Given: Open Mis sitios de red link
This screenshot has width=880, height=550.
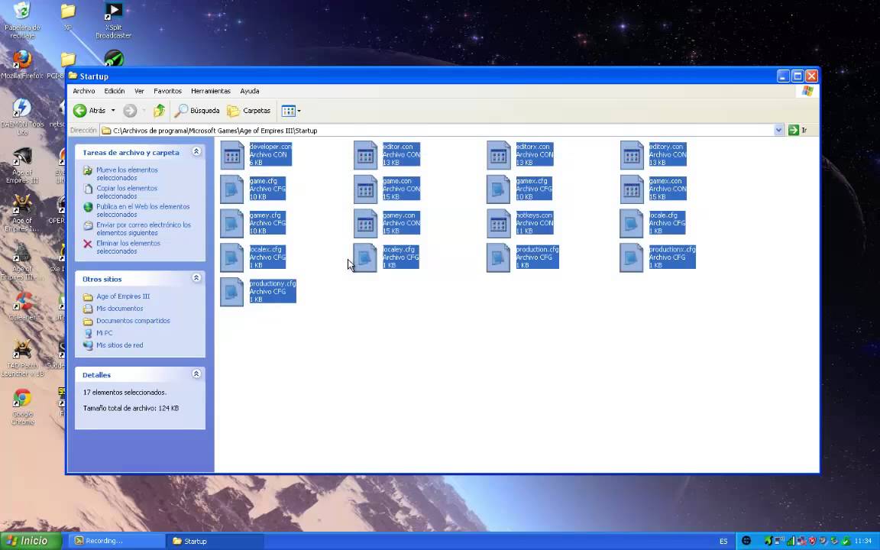Looking at the screenshot, I should pos(119,345).
